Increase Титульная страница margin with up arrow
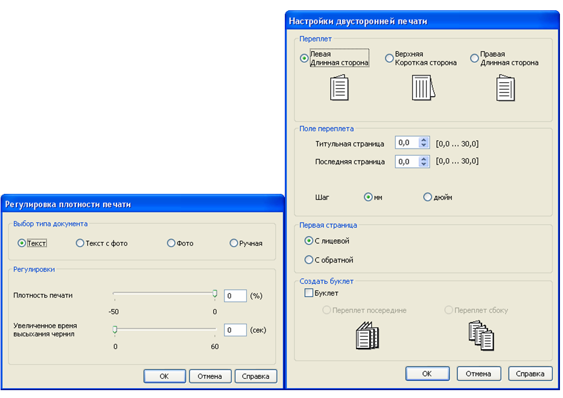This screenshot has width=563, height=398. coord(424,140)
